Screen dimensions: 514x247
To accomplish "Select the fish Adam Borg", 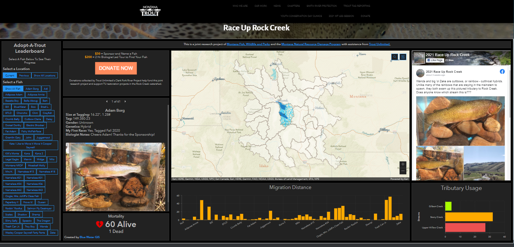I will click(x=32, y=89).
